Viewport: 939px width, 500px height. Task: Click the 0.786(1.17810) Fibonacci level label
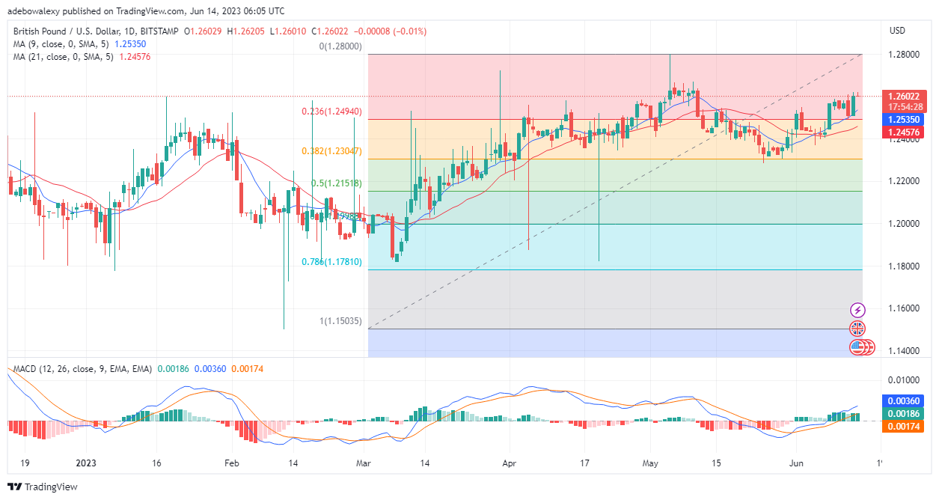[x=332, y=262]
